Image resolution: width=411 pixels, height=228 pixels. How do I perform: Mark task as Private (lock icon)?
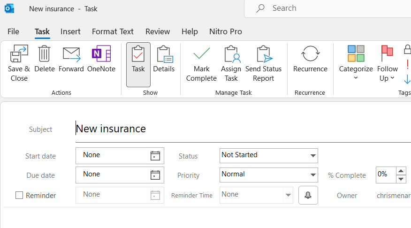[x=407, y=49]
